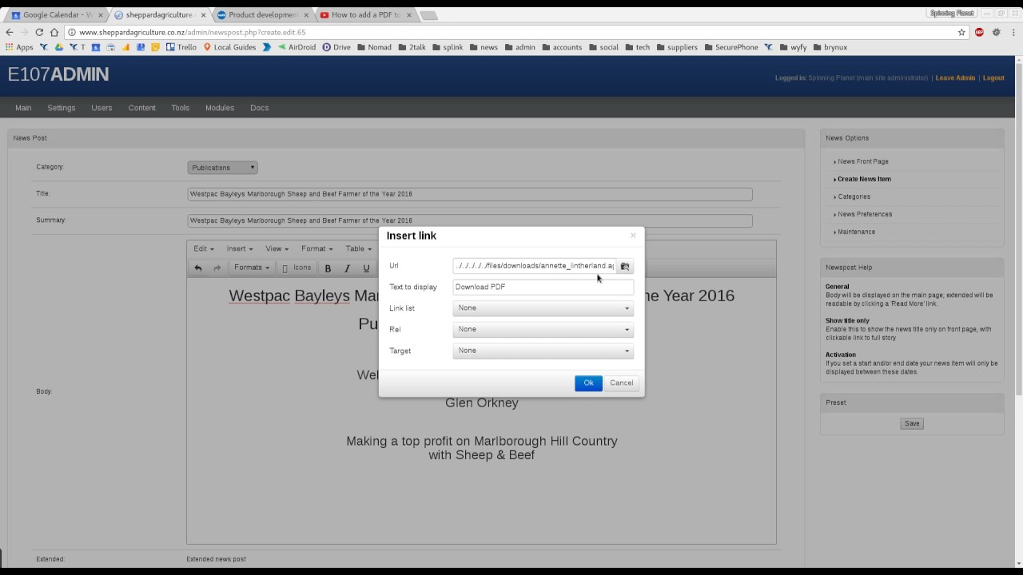The image size is (1023, 575).
Task: Confirm the link with Ok button
Action: pos(588,383)
